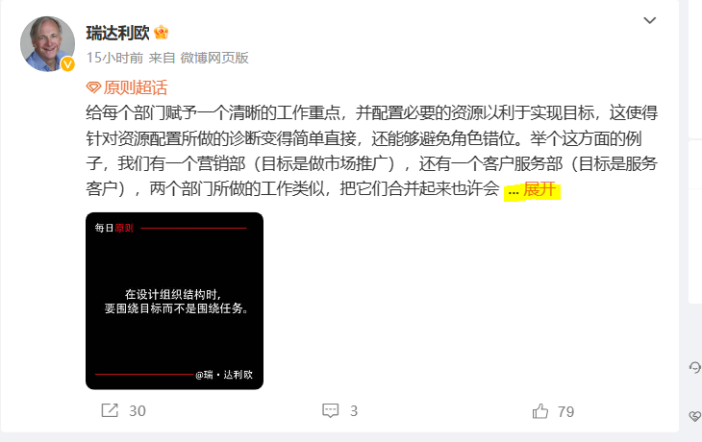Image resolution: width=702 pixels, height=442 pixels.
Task: Open the 瑞达利欧 username profile link
Action: click(x=117, y=33)
